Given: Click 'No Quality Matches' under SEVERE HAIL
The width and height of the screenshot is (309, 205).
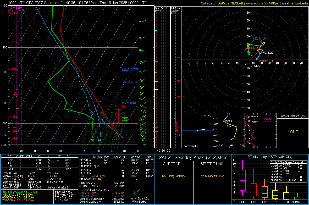Looking at the screenshot, I should [x=212, y=176].
